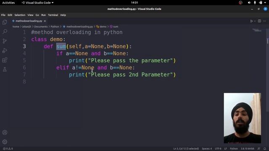Close the methodoverloading.py tab
Screen dimensions: 269x151
pyautogui.click(x=45, y=21)
